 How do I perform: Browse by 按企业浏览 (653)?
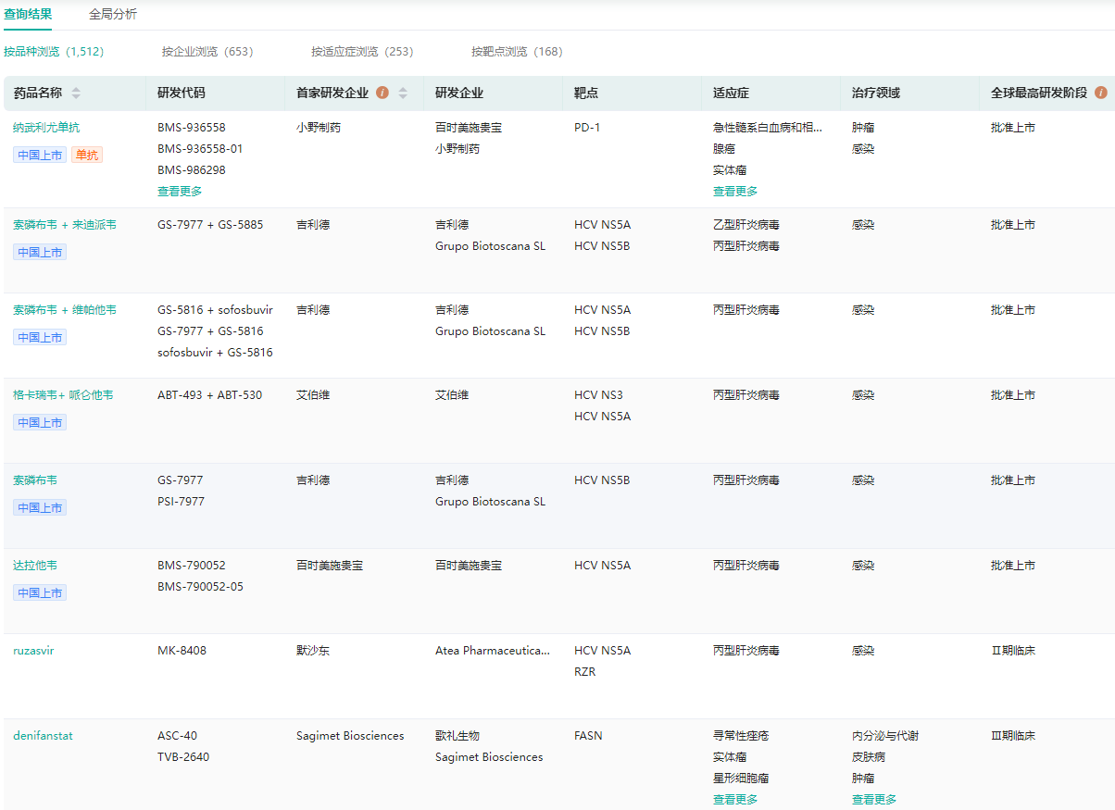tap(207, 52)
